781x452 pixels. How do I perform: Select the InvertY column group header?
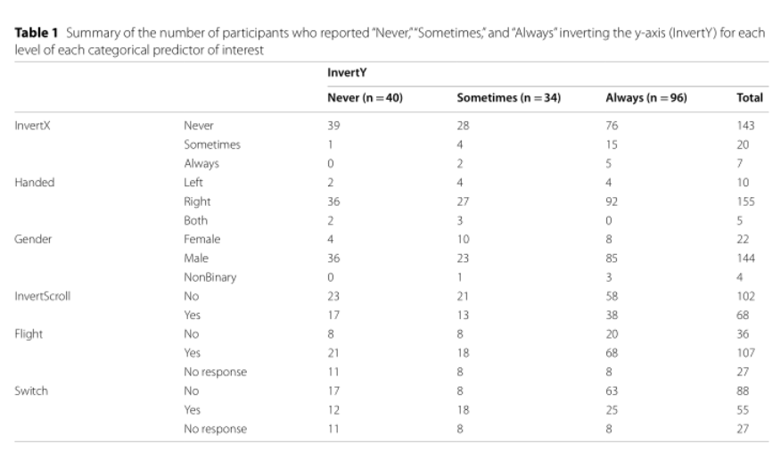[x=347, y=73]
